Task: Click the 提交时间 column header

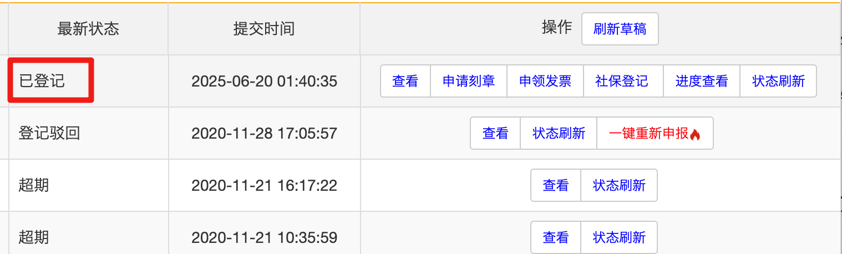Action: (x=264, y=29)
